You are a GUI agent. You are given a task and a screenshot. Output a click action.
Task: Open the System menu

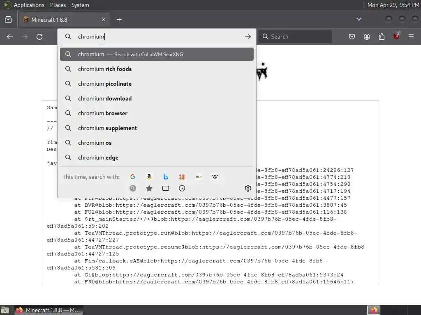tap(80, 5)
